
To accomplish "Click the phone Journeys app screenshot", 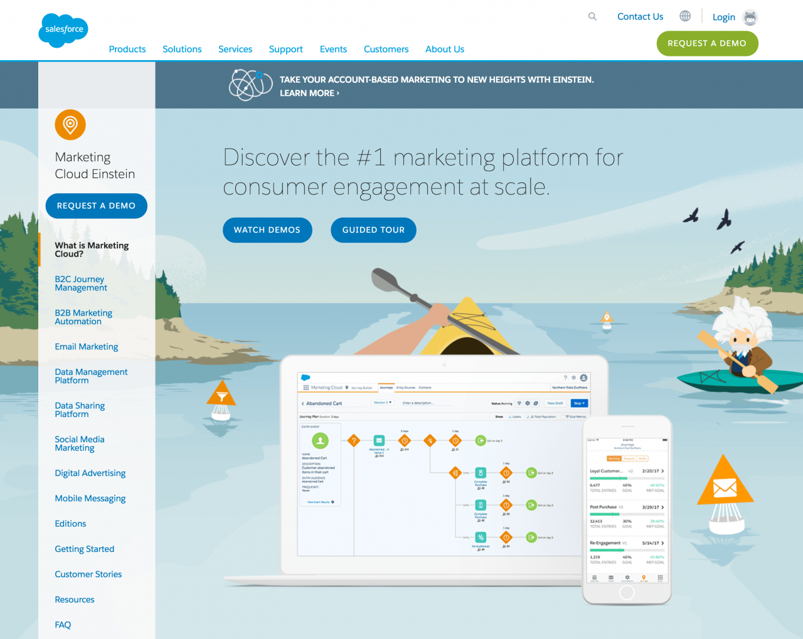I will [x=627, y=510].
